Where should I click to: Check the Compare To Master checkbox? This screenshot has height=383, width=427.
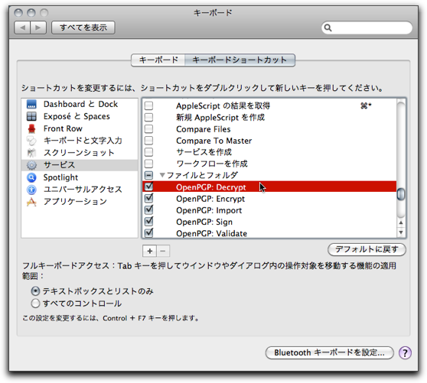148,141
